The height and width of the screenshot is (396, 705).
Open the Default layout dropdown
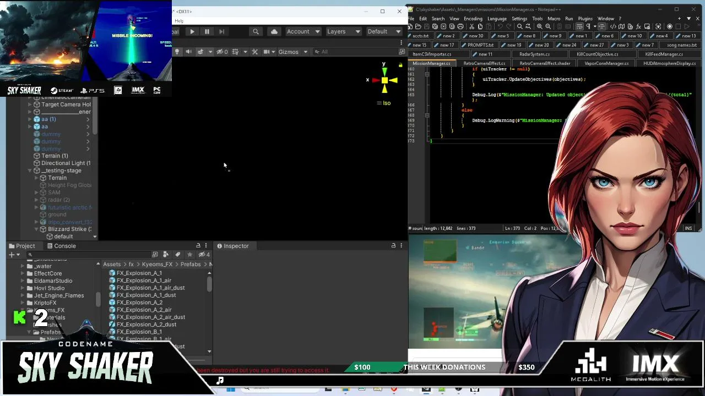point(384,31)
